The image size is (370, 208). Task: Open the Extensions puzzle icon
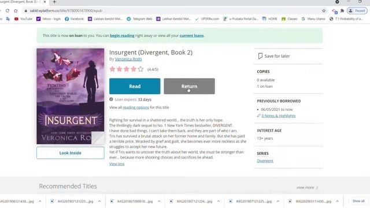pos(342,11)
